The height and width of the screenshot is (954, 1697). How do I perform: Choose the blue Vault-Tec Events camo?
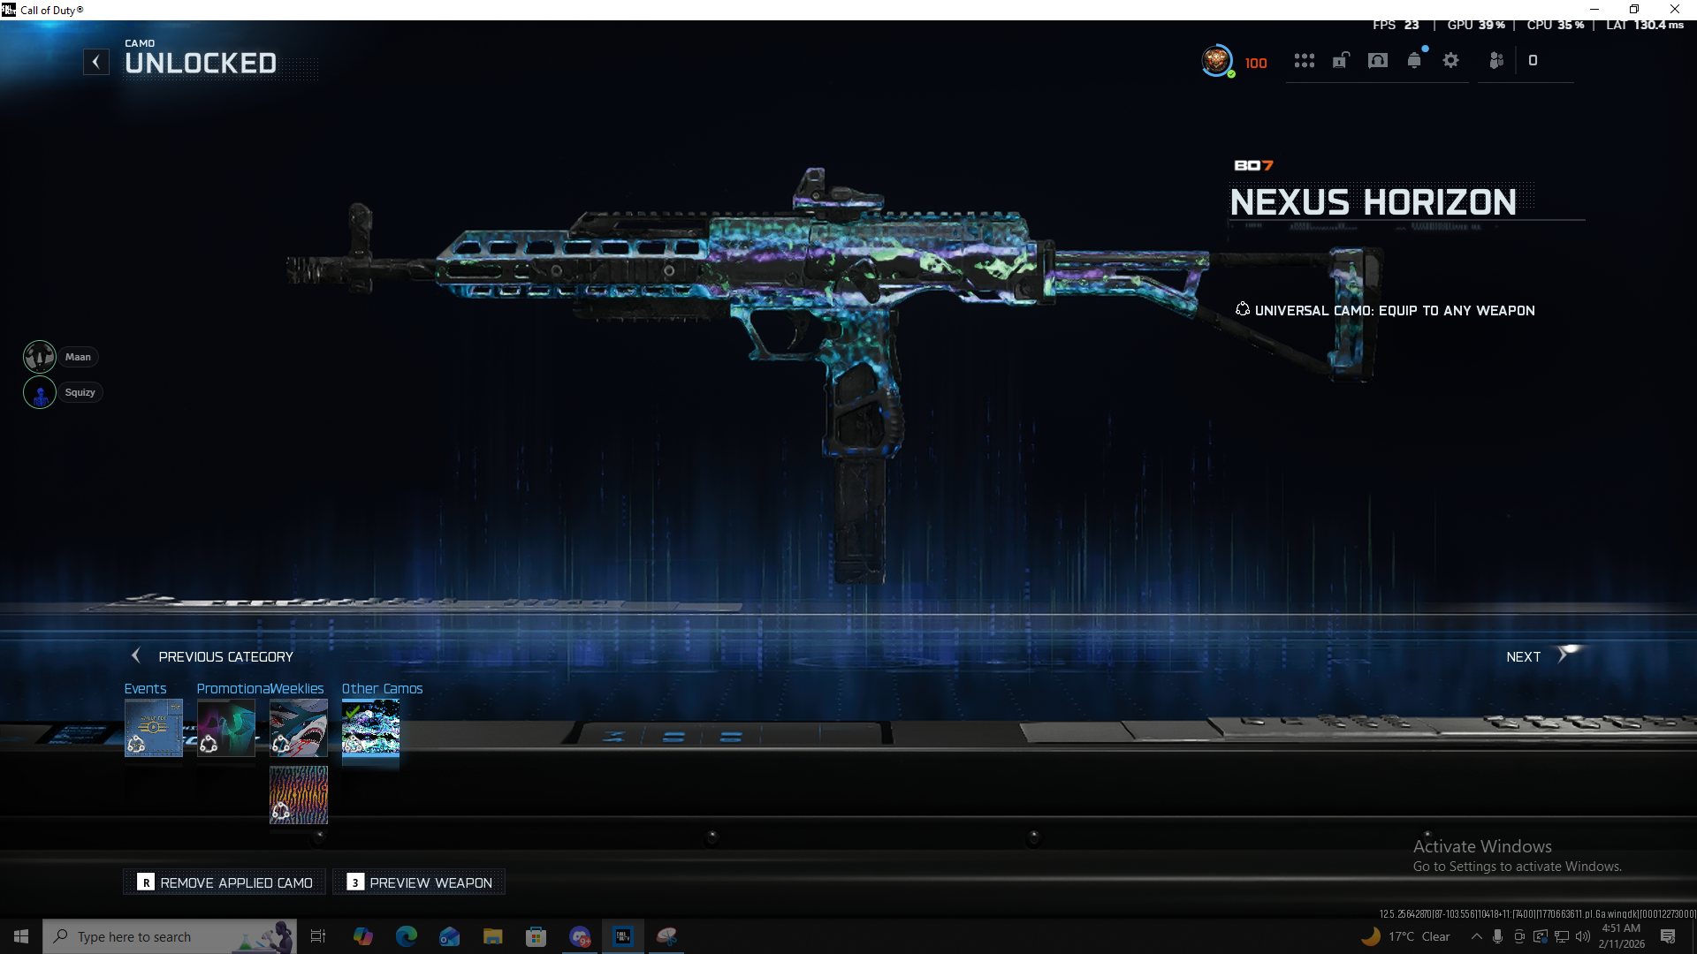154,728
